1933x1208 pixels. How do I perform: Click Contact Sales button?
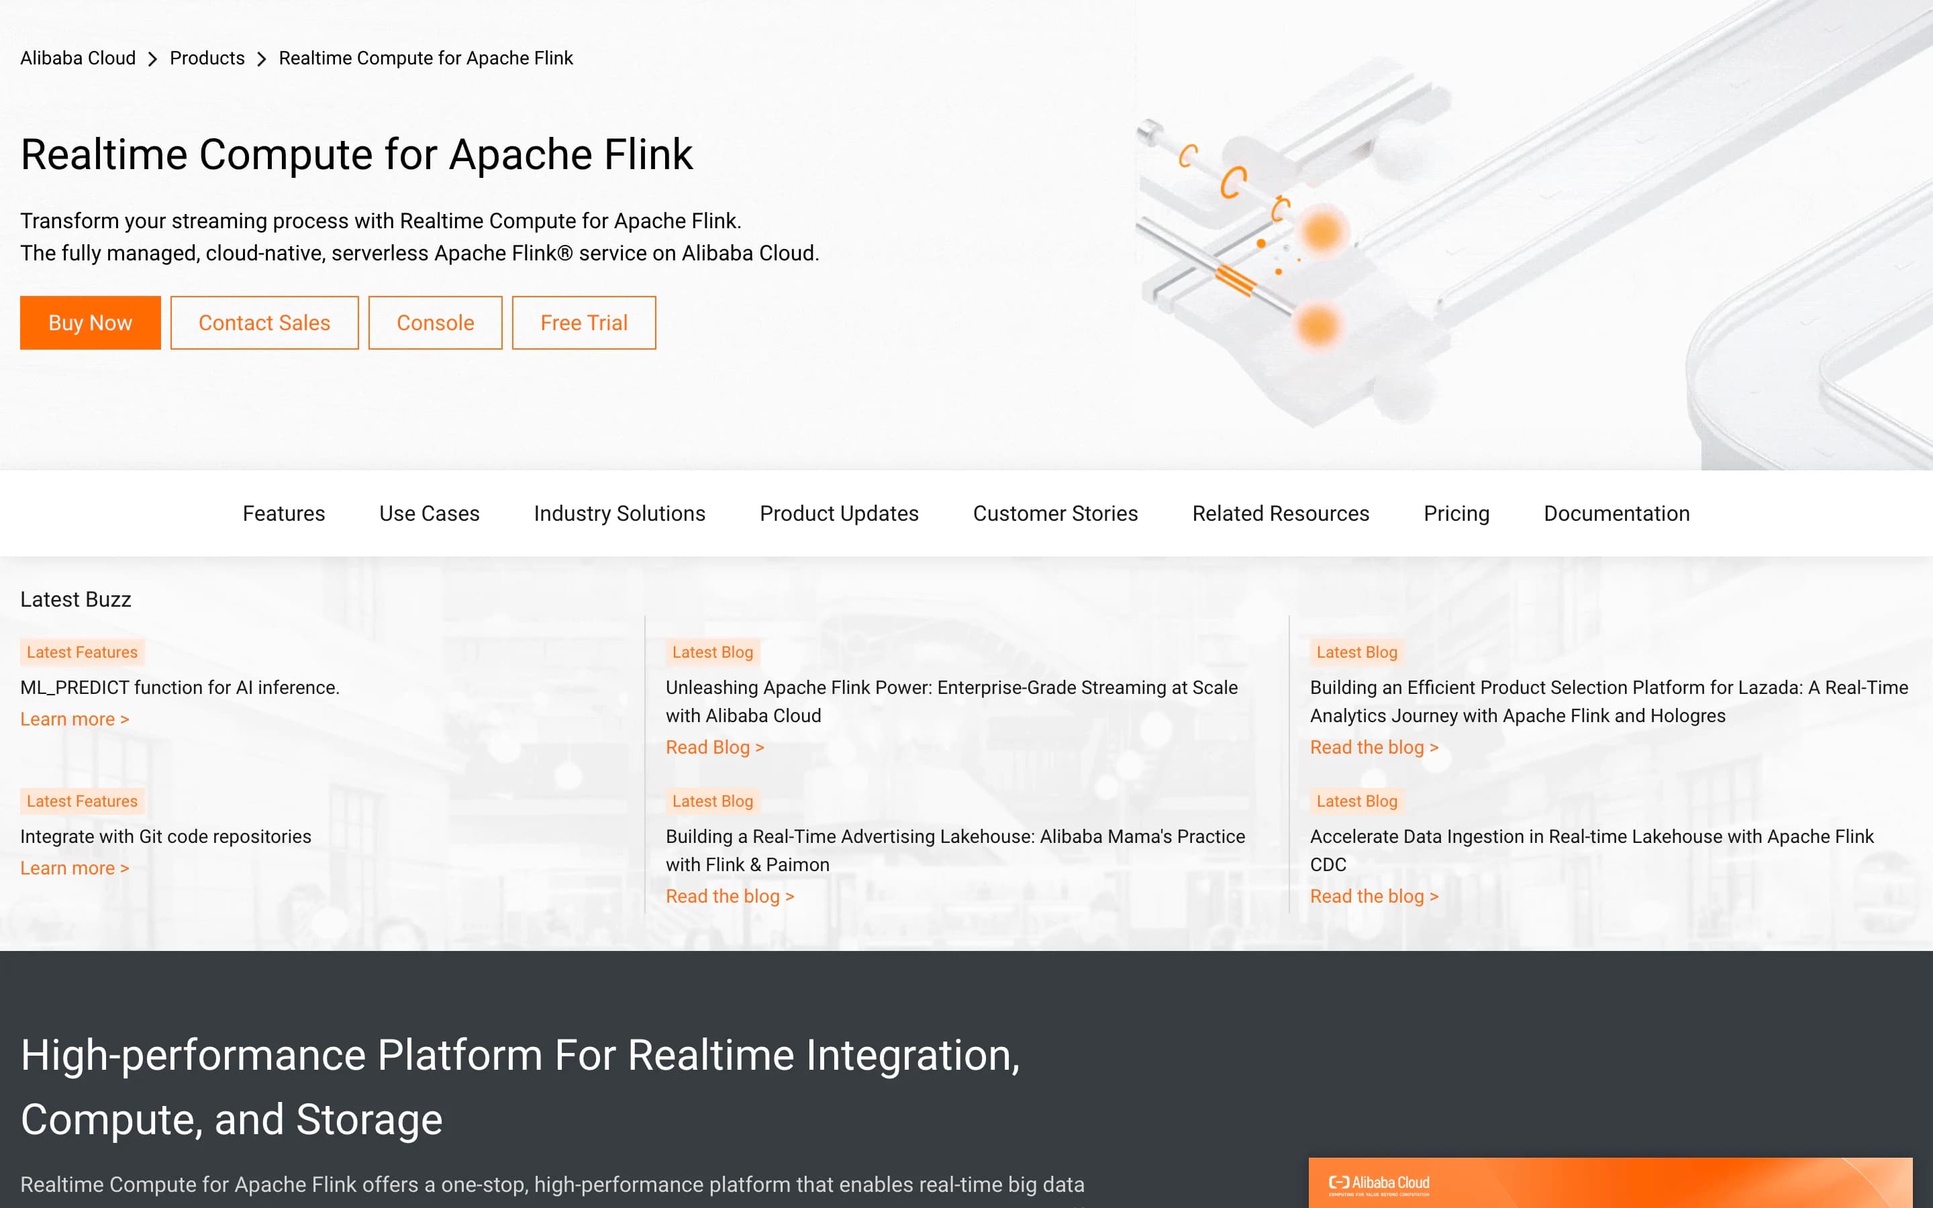coord(264,323)
